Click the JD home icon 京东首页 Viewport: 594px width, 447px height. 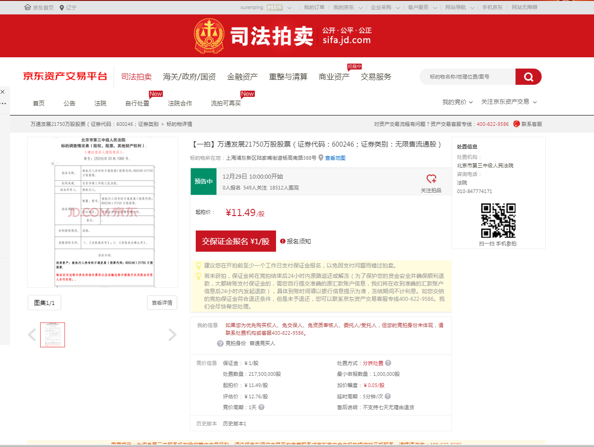[x=28, y=8]
